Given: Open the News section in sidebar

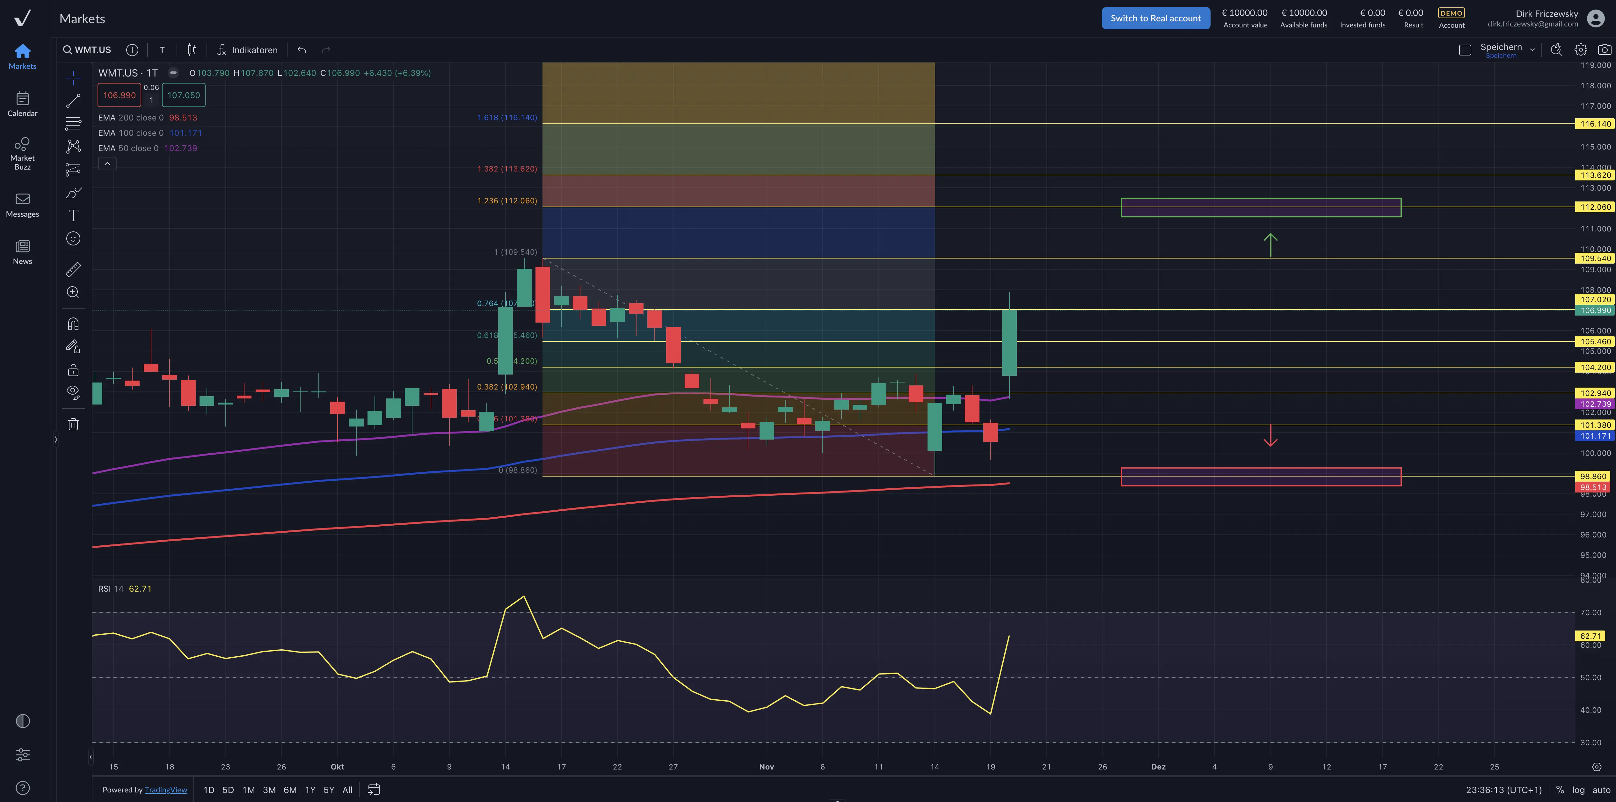Looking at the screenshot, I should pyautogui.click(x=23, y=252).
